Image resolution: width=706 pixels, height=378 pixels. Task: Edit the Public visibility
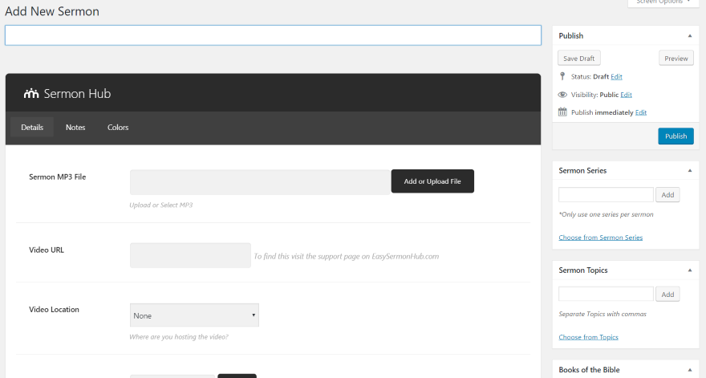pyautogui.click(x=626, y=95)
